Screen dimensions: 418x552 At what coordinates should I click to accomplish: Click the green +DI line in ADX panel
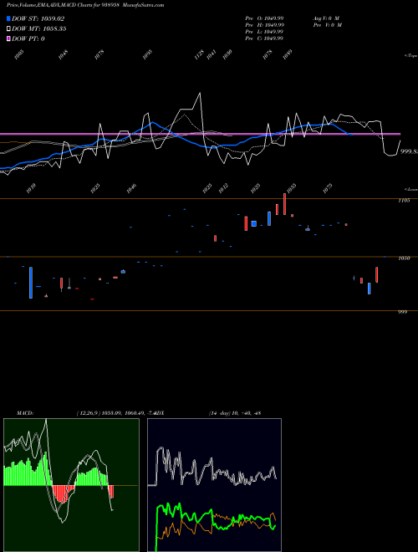tap(216, 517)
